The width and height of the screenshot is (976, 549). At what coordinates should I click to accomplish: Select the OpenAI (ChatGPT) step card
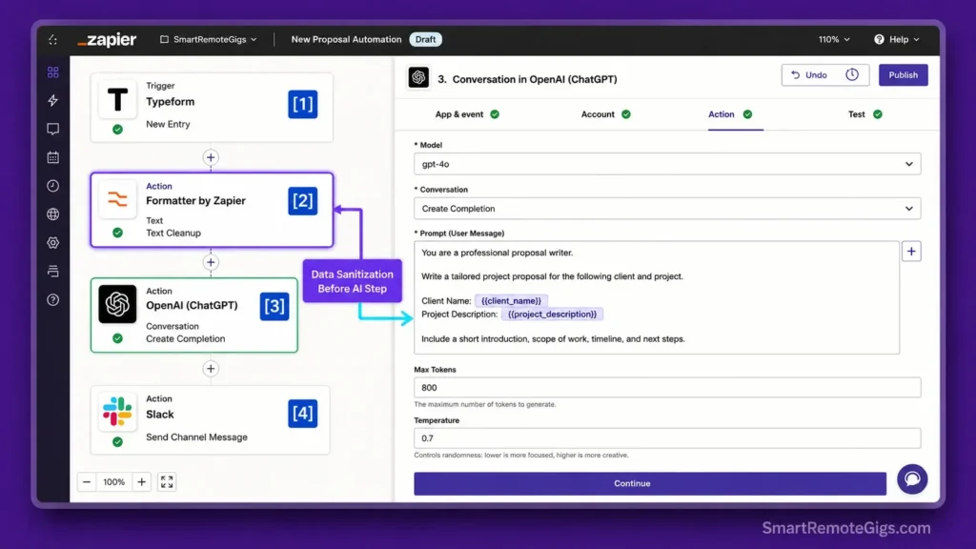tap(194, 315)
